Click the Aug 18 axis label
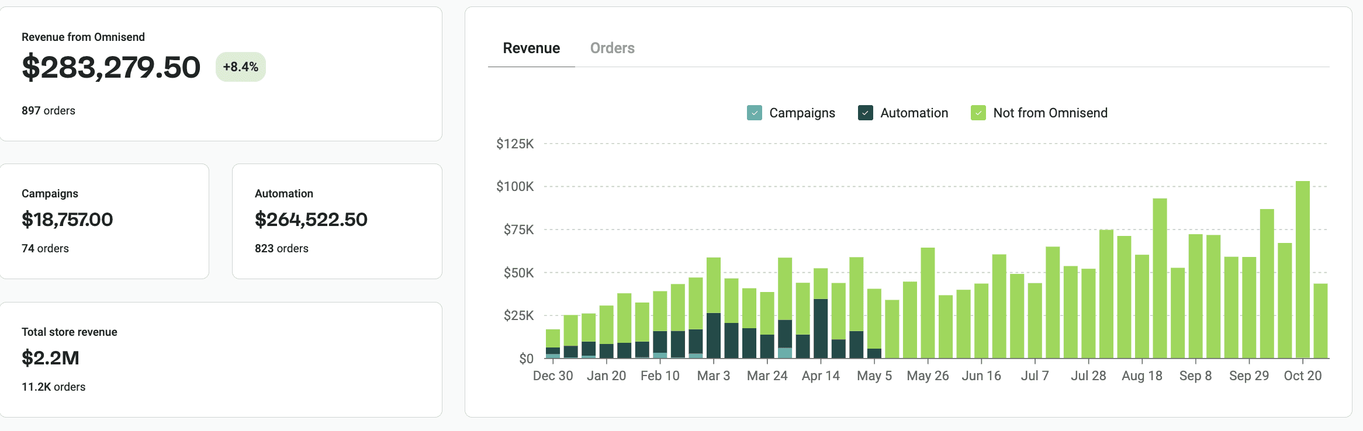This screenshot has height=431, width=1363. [x=1142, y=376]
